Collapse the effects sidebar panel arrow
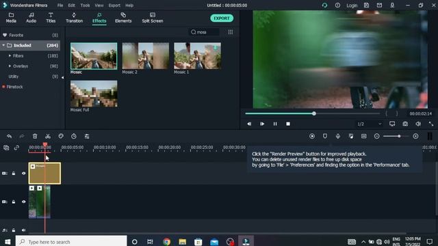 (x=62, y=77)
